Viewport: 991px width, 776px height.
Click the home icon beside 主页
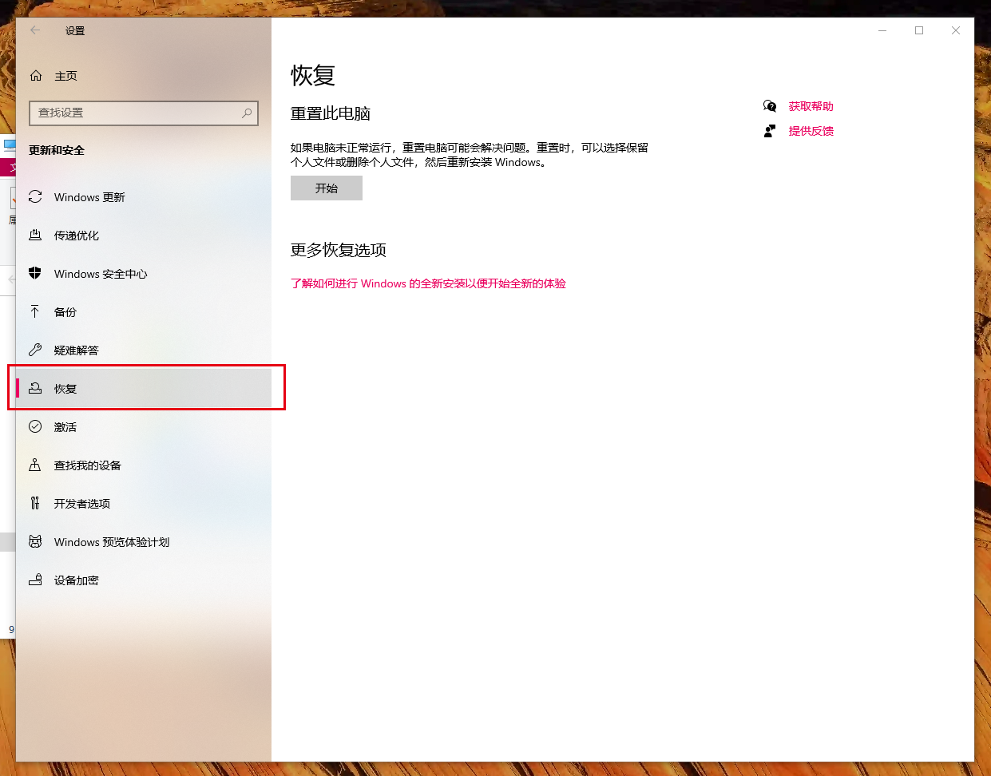pos(36,76)
